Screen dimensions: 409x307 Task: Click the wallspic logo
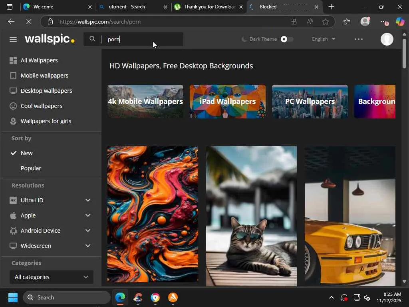(50, 39)
